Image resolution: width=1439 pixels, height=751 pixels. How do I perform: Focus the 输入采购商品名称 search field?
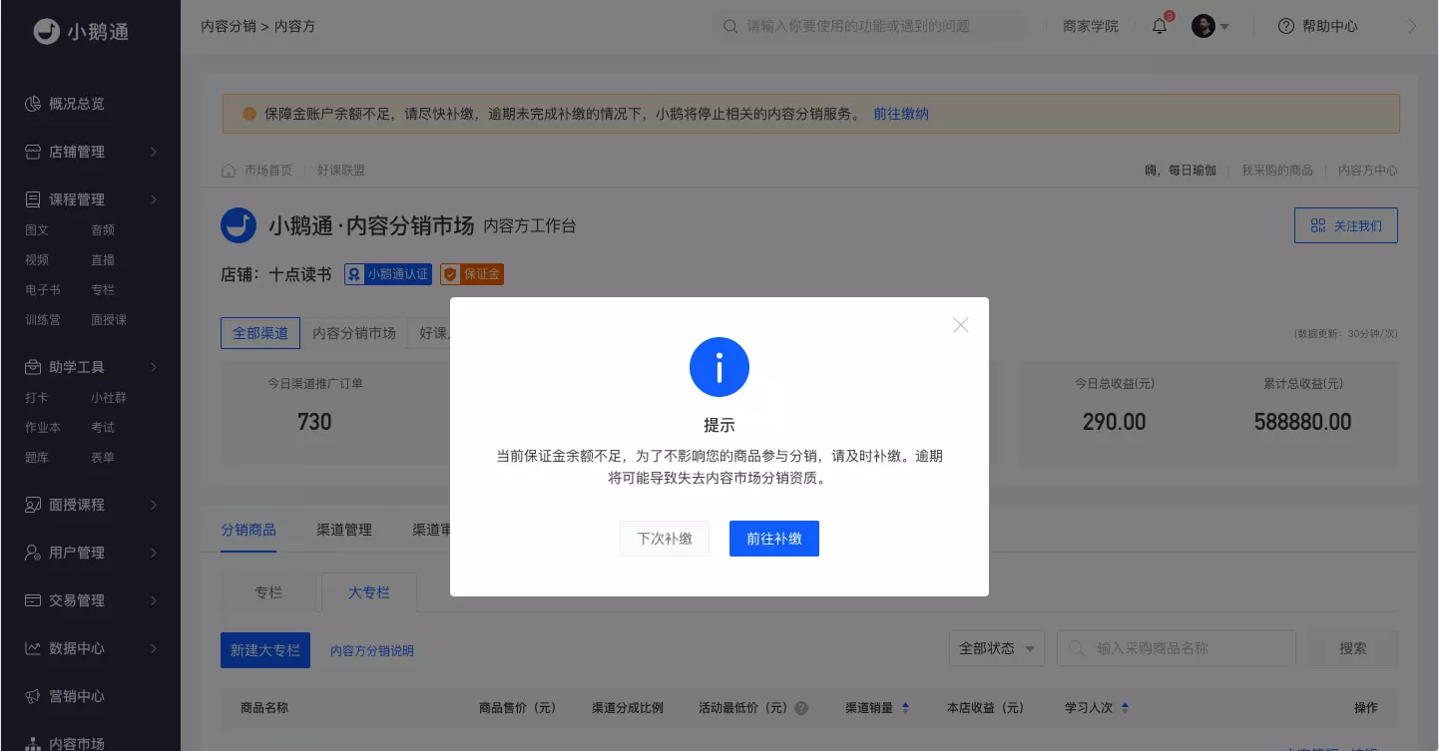click(1177, 648)
